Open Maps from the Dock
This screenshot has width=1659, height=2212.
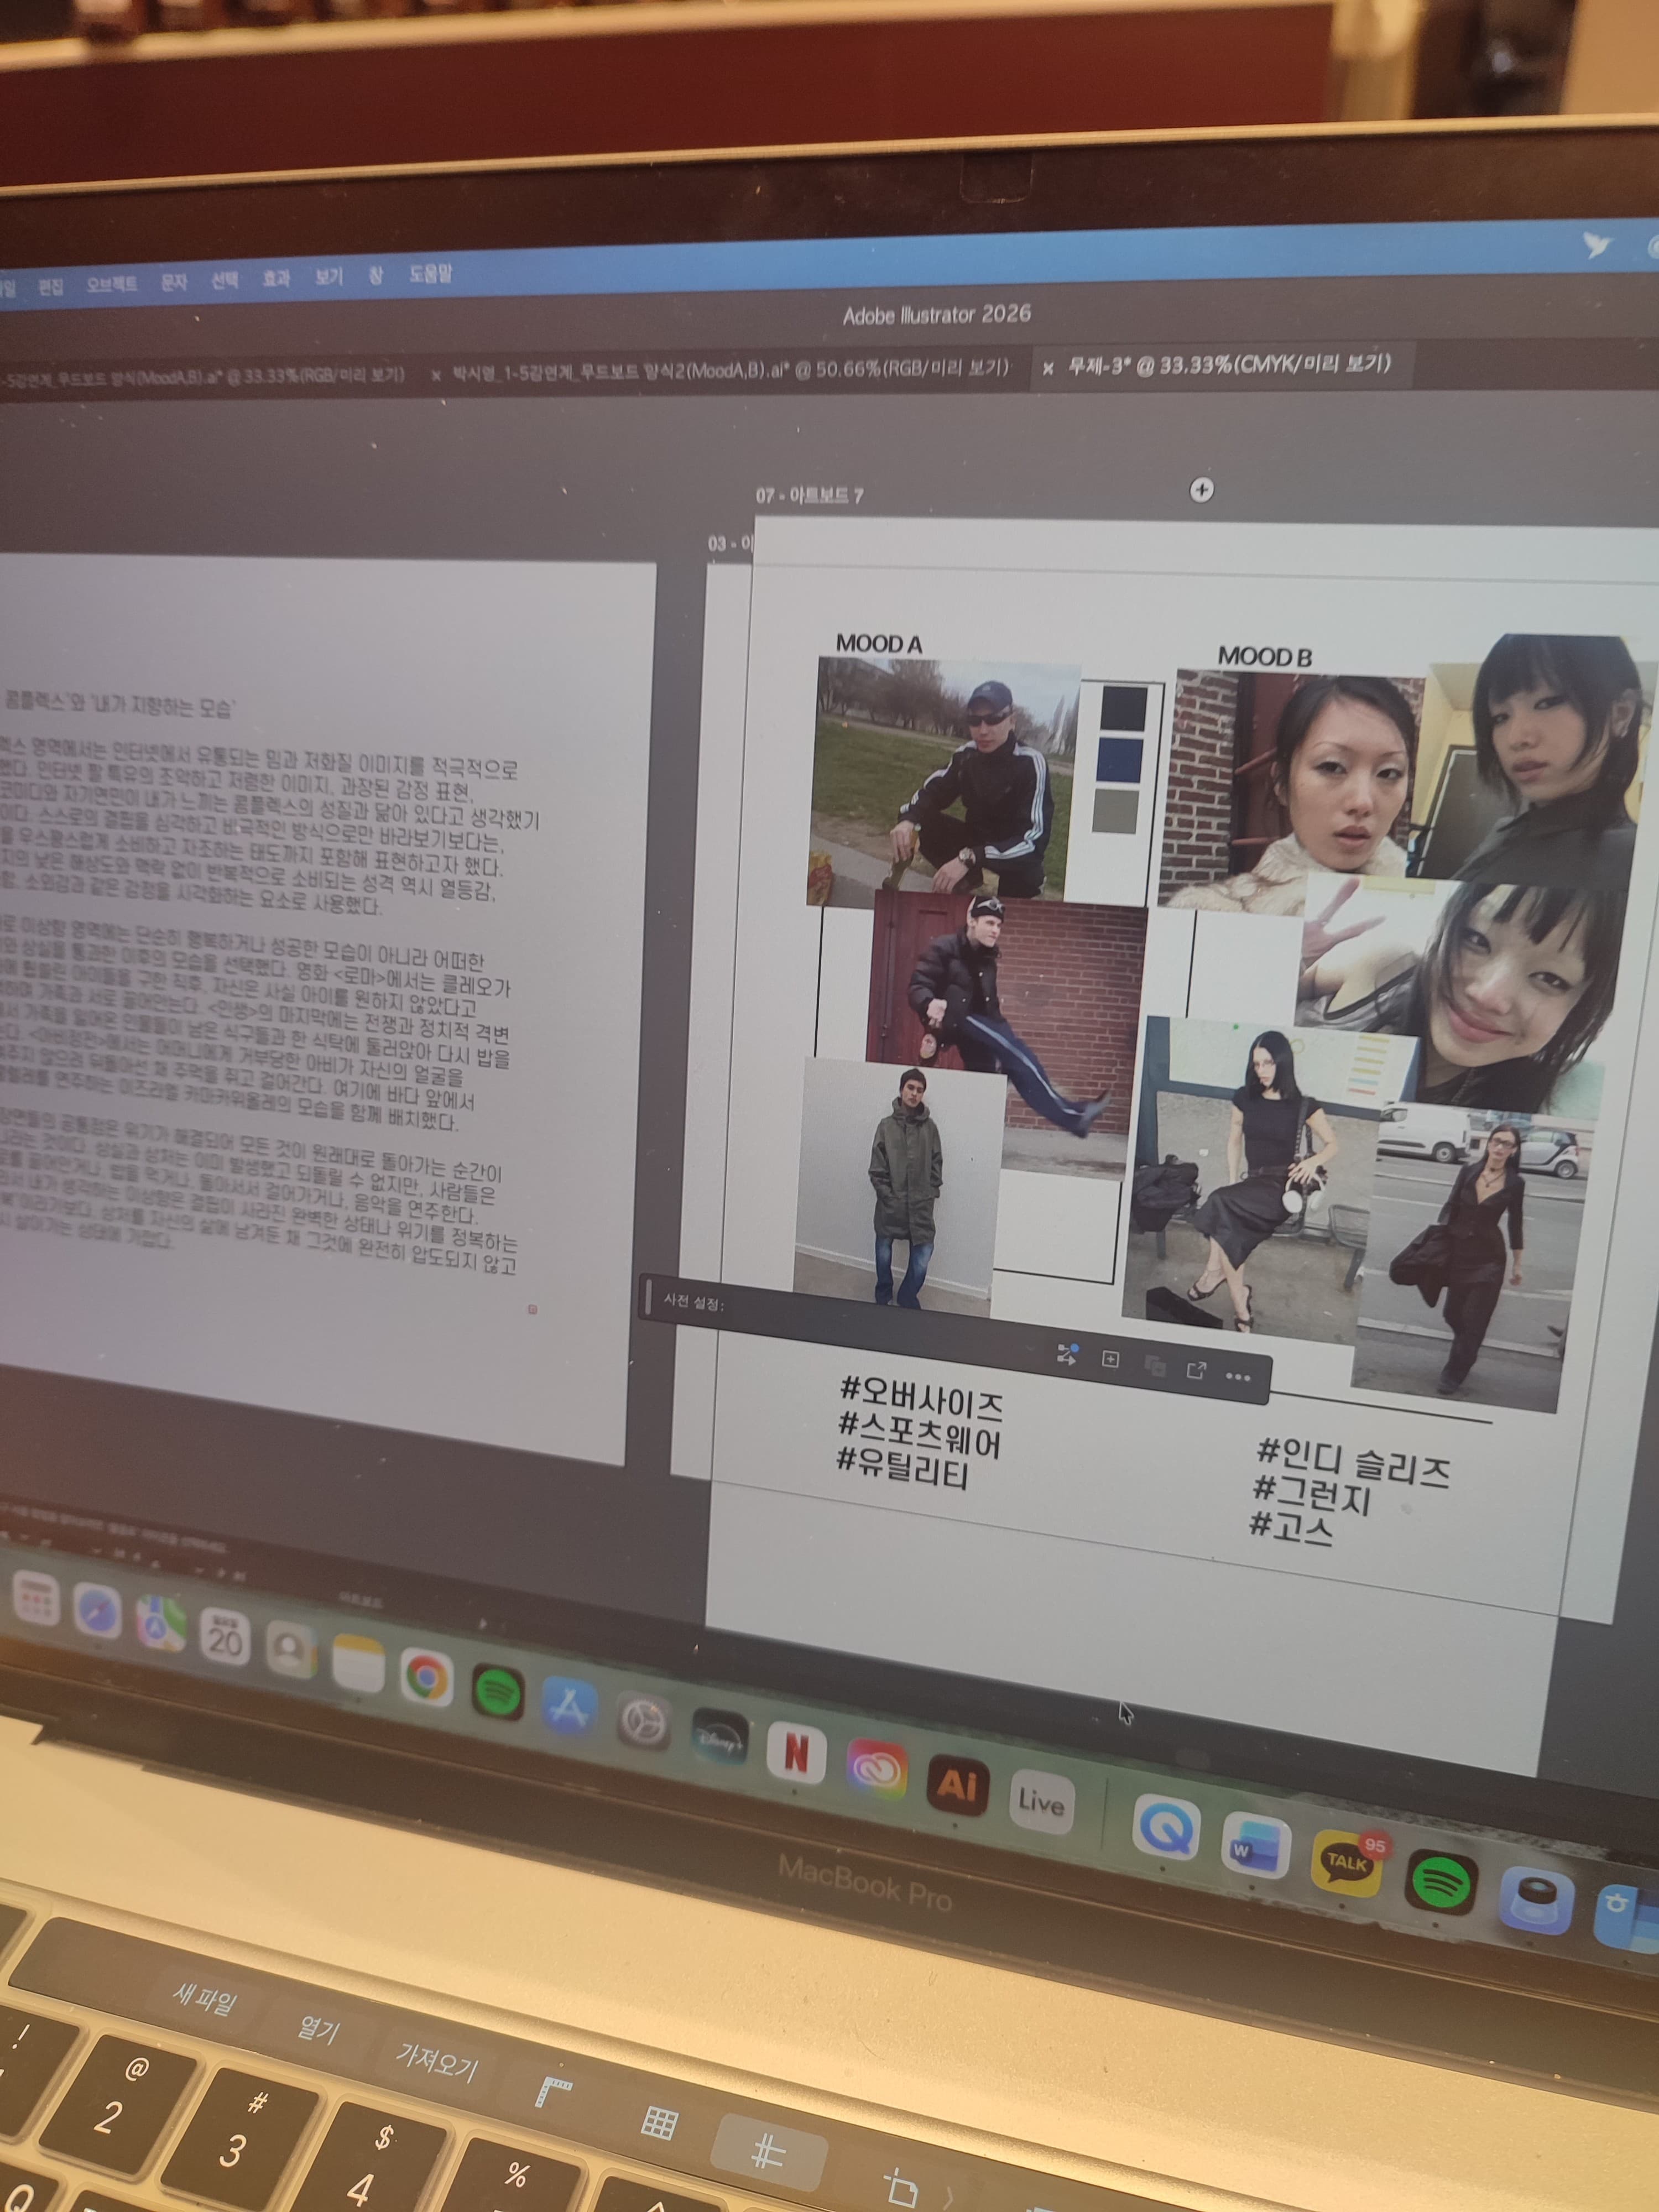click(x=160, y=1624)
